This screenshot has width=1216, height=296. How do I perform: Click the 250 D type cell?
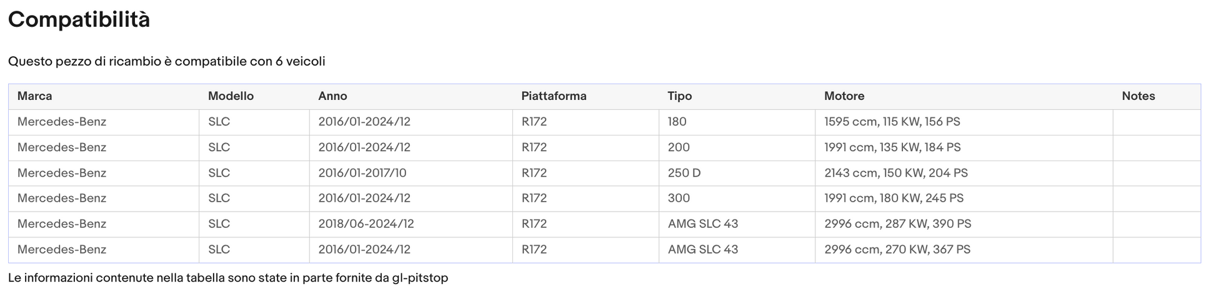point(737,173)
